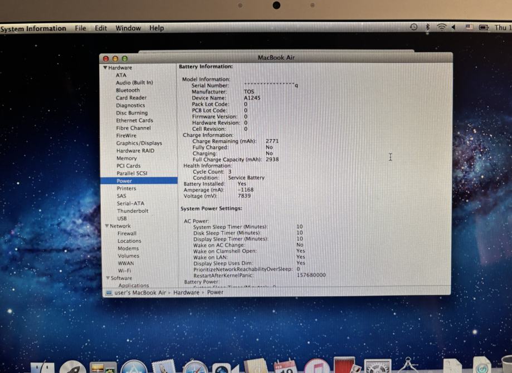512x373 pixels.
Task: Select Audio (Built In) in sidebar
Action: [134, 82]
